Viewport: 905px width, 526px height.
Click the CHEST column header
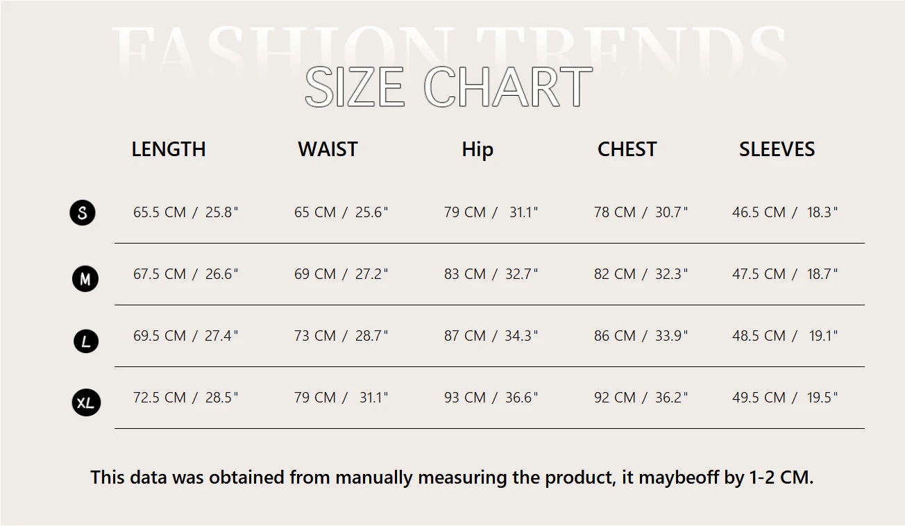pyautogui.click(x=627, y=149)
